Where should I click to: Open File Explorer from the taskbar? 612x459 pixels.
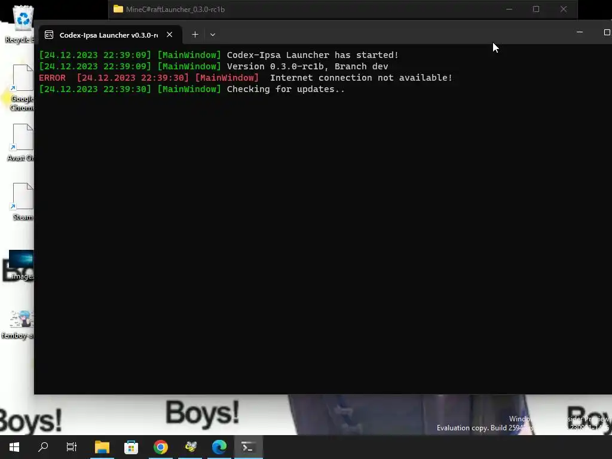click(x=102, y=447)
